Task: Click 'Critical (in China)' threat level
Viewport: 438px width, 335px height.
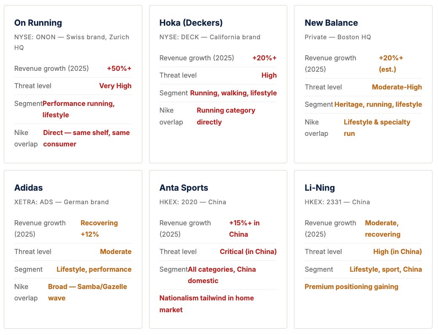Action: [x=248, y=251]
